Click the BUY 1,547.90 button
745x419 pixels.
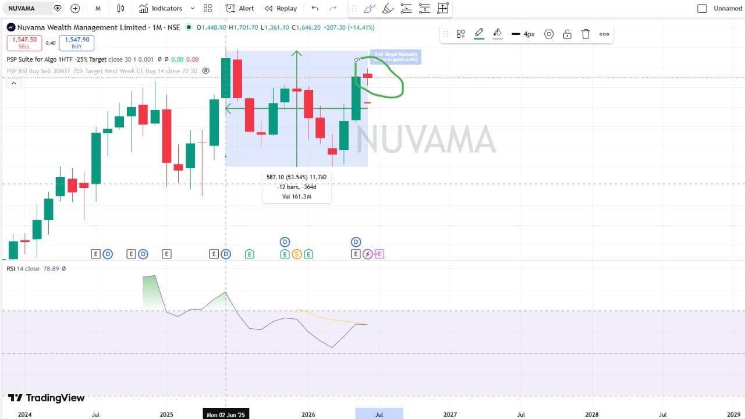pos(77,43)
